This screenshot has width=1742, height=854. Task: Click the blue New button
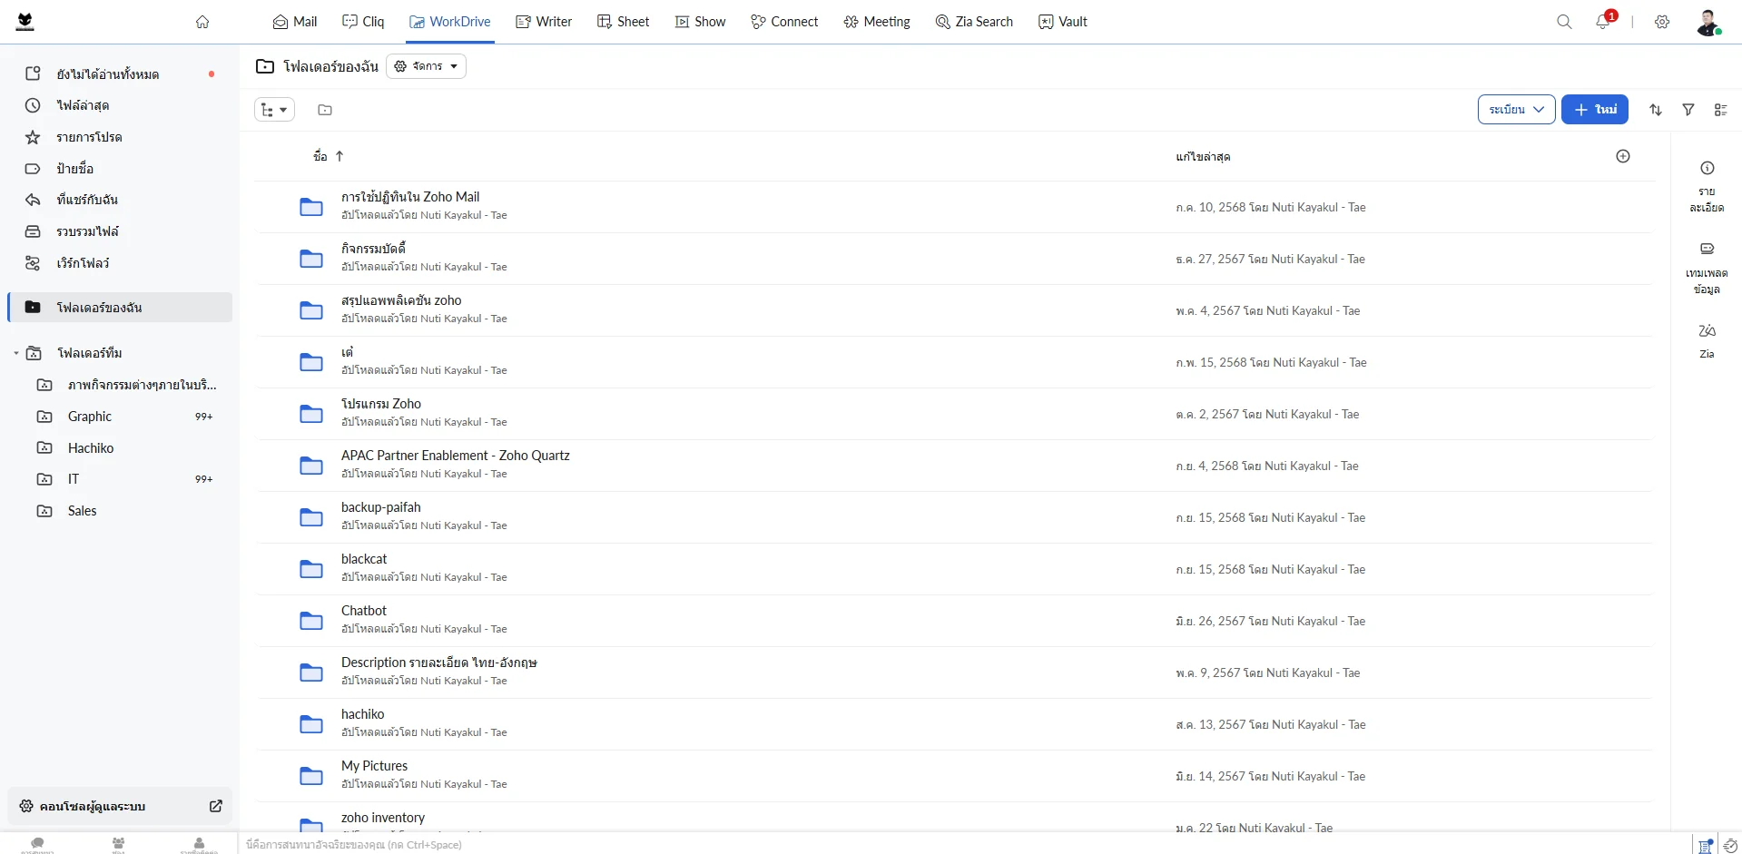[x=1594, y=110]
